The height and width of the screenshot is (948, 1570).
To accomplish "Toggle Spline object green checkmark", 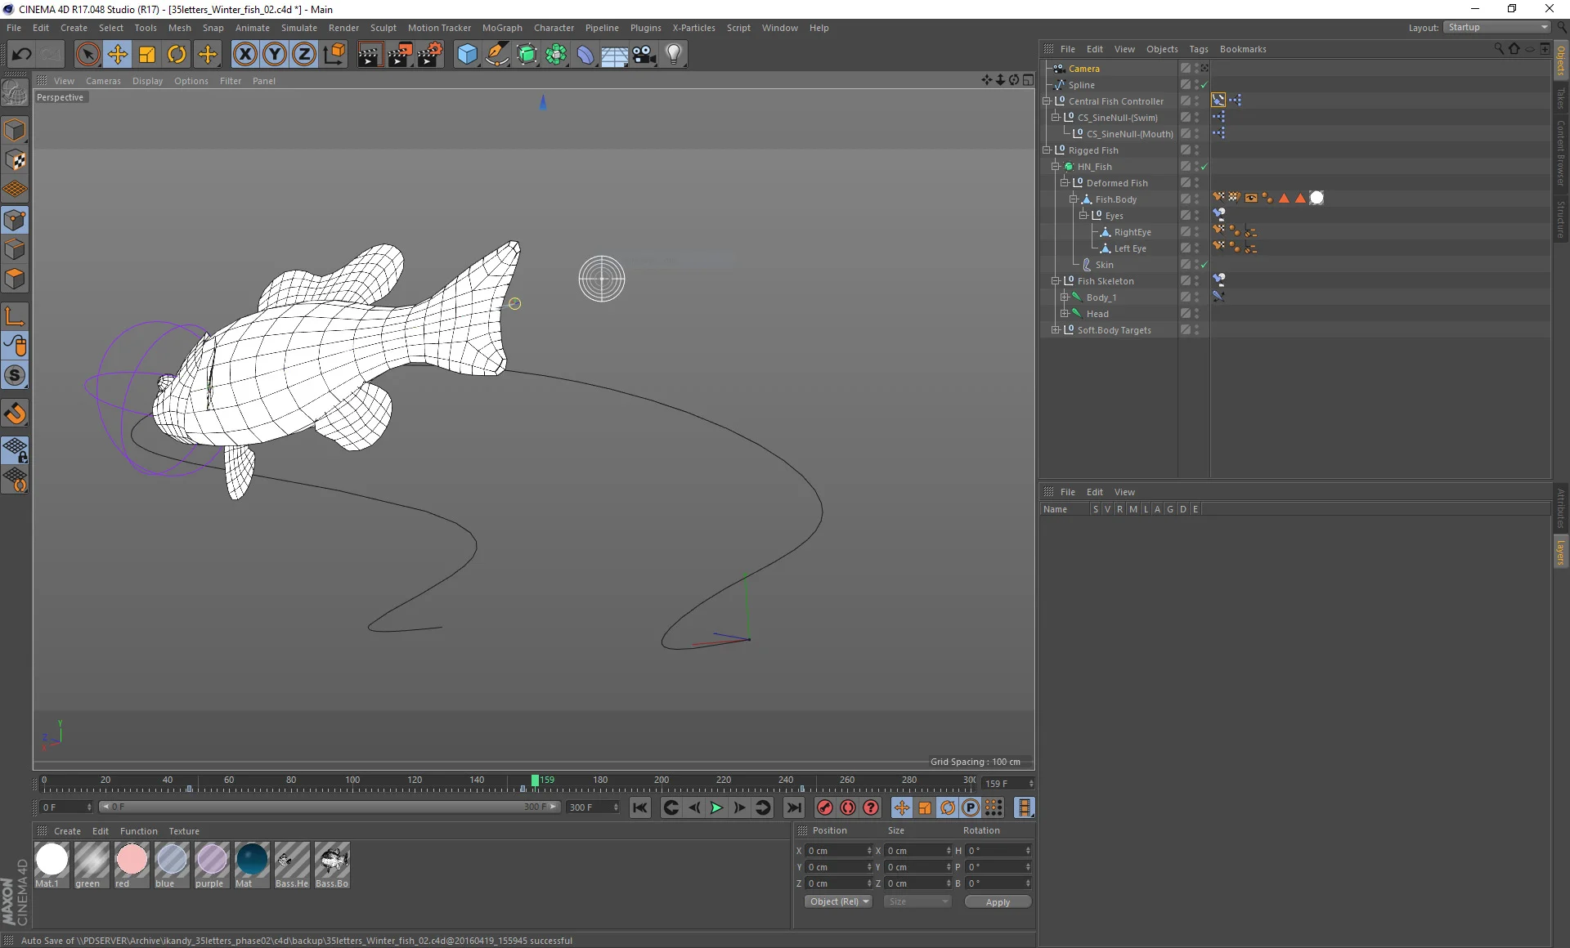I will coord(1204,85).
